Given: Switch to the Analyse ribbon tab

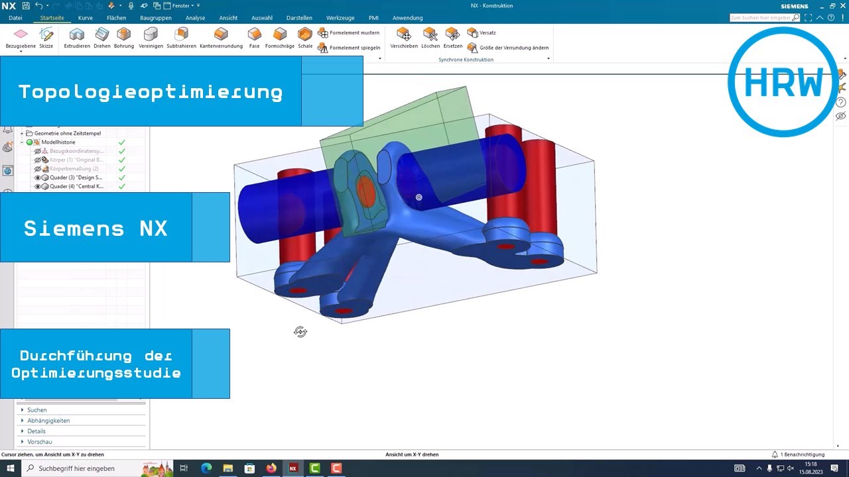Looking at the screenshot, I should 195,18.
